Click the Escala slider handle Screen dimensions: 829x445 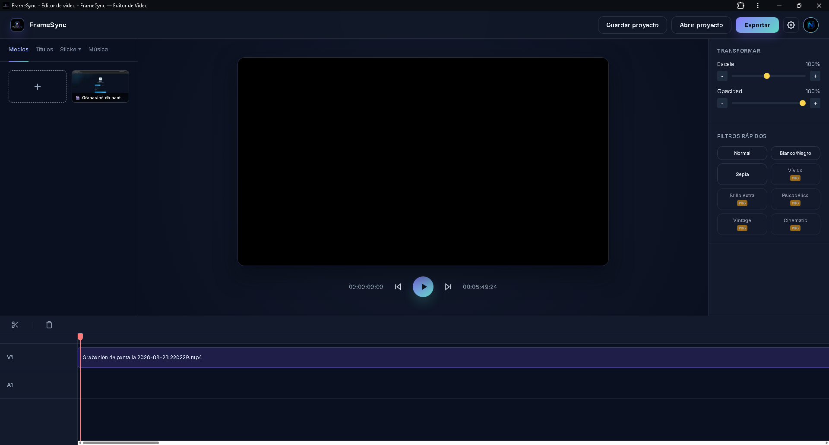pyautogui.click(x=767, y=76)
